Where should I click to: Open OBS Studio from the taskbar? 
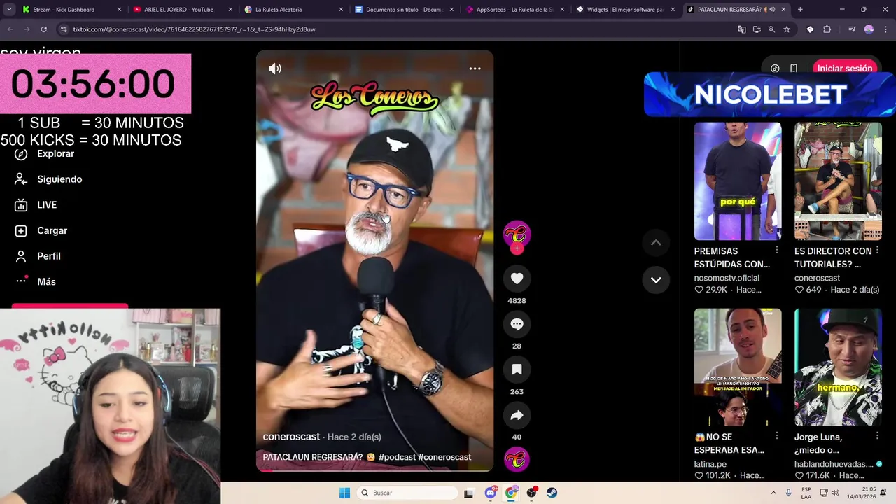point(532,493)
